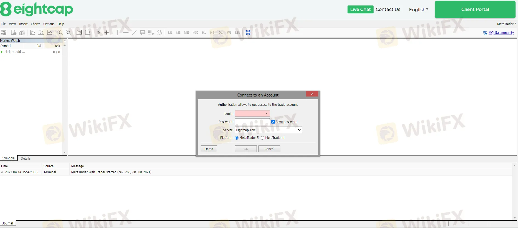Screen dimensions: 518x228
Task: Open the File menu
Action: coord(3,24)
